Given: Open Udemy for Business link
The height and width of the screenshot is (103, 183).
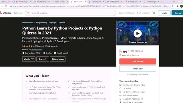Looking at the screenshot, I should pos(126,13).
